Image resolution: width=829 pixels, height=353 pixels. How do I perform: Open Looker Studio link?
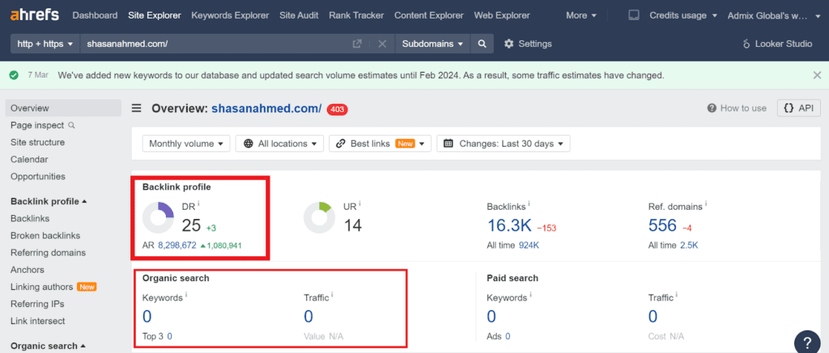tap(777, 44)
